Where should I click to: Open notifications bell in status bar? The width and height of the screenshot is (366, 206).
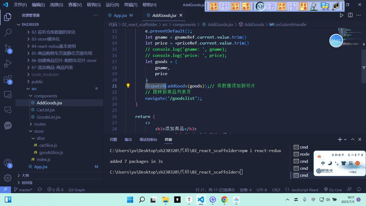coord(358,190)
